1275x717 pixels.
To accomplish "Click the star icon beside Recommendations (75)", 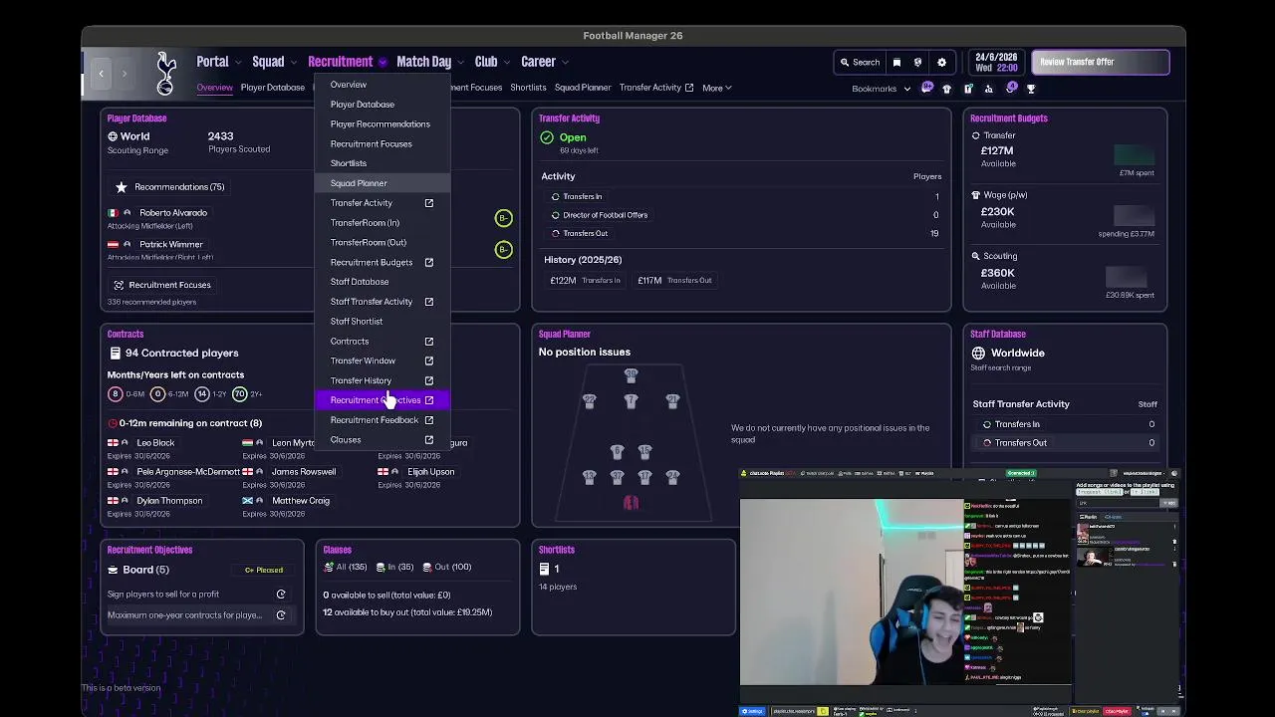I will 122,187.
